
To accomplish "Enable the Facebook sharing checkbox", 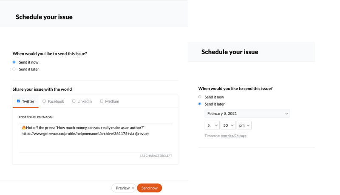I will click(x=44, y=101).
